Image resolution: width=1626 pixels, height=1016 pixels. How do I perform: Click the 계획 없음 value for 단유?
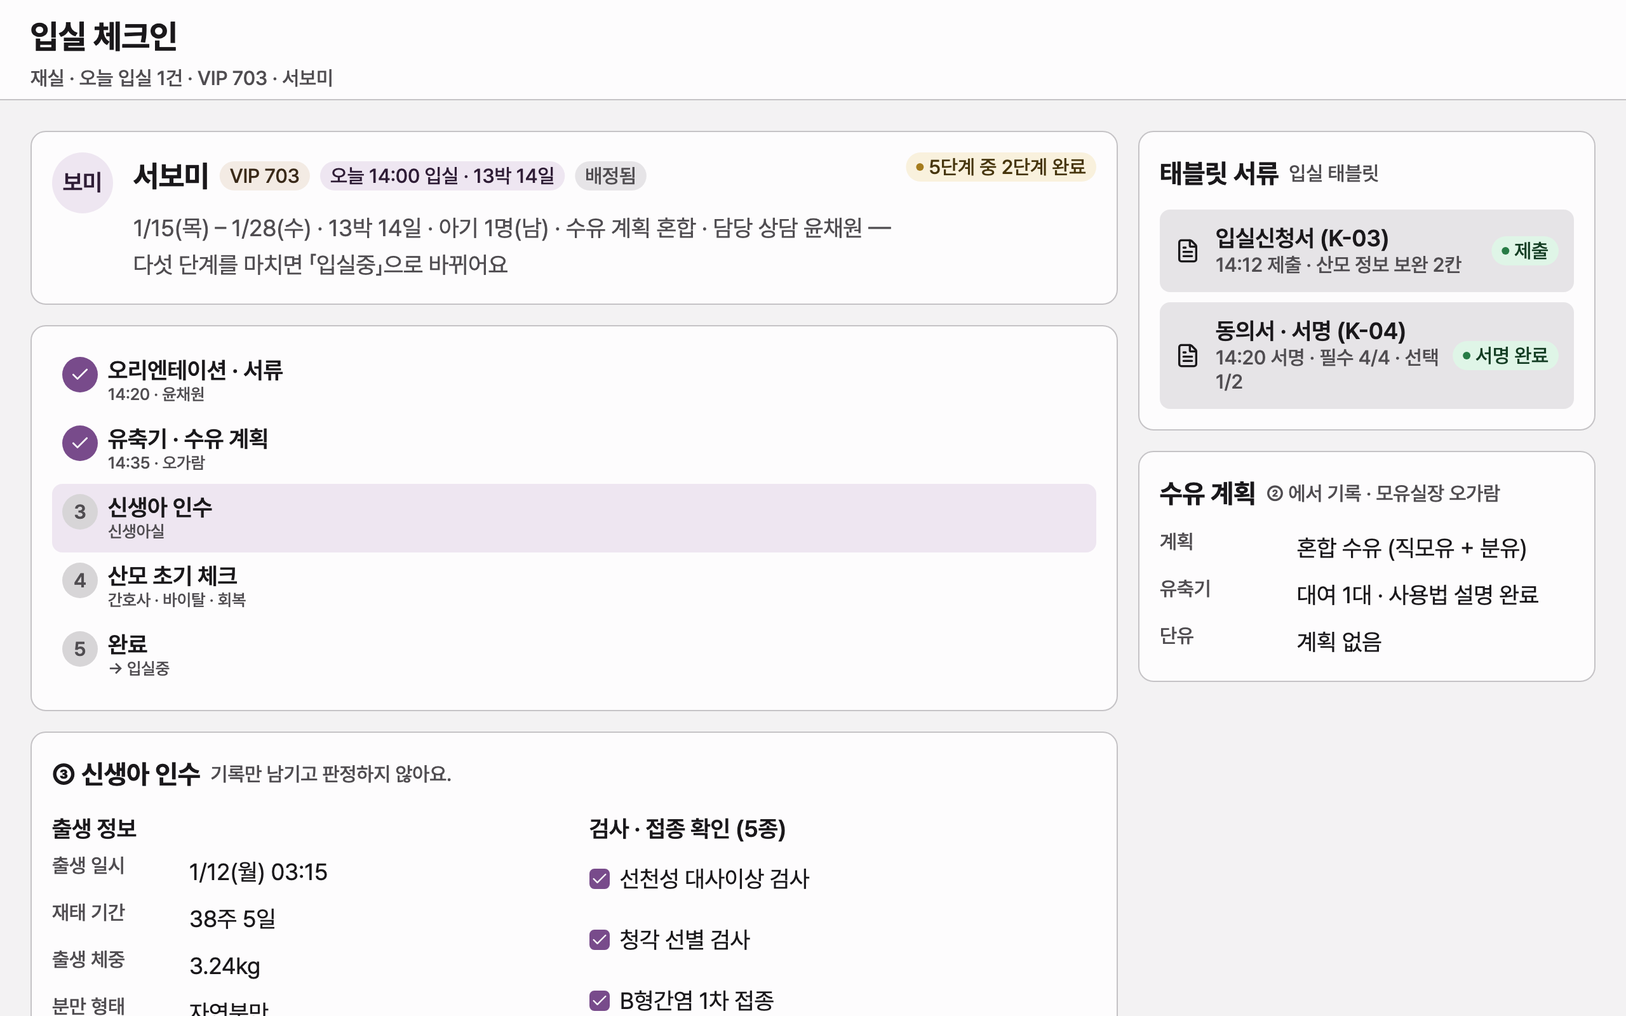[x=1338, y=642]
